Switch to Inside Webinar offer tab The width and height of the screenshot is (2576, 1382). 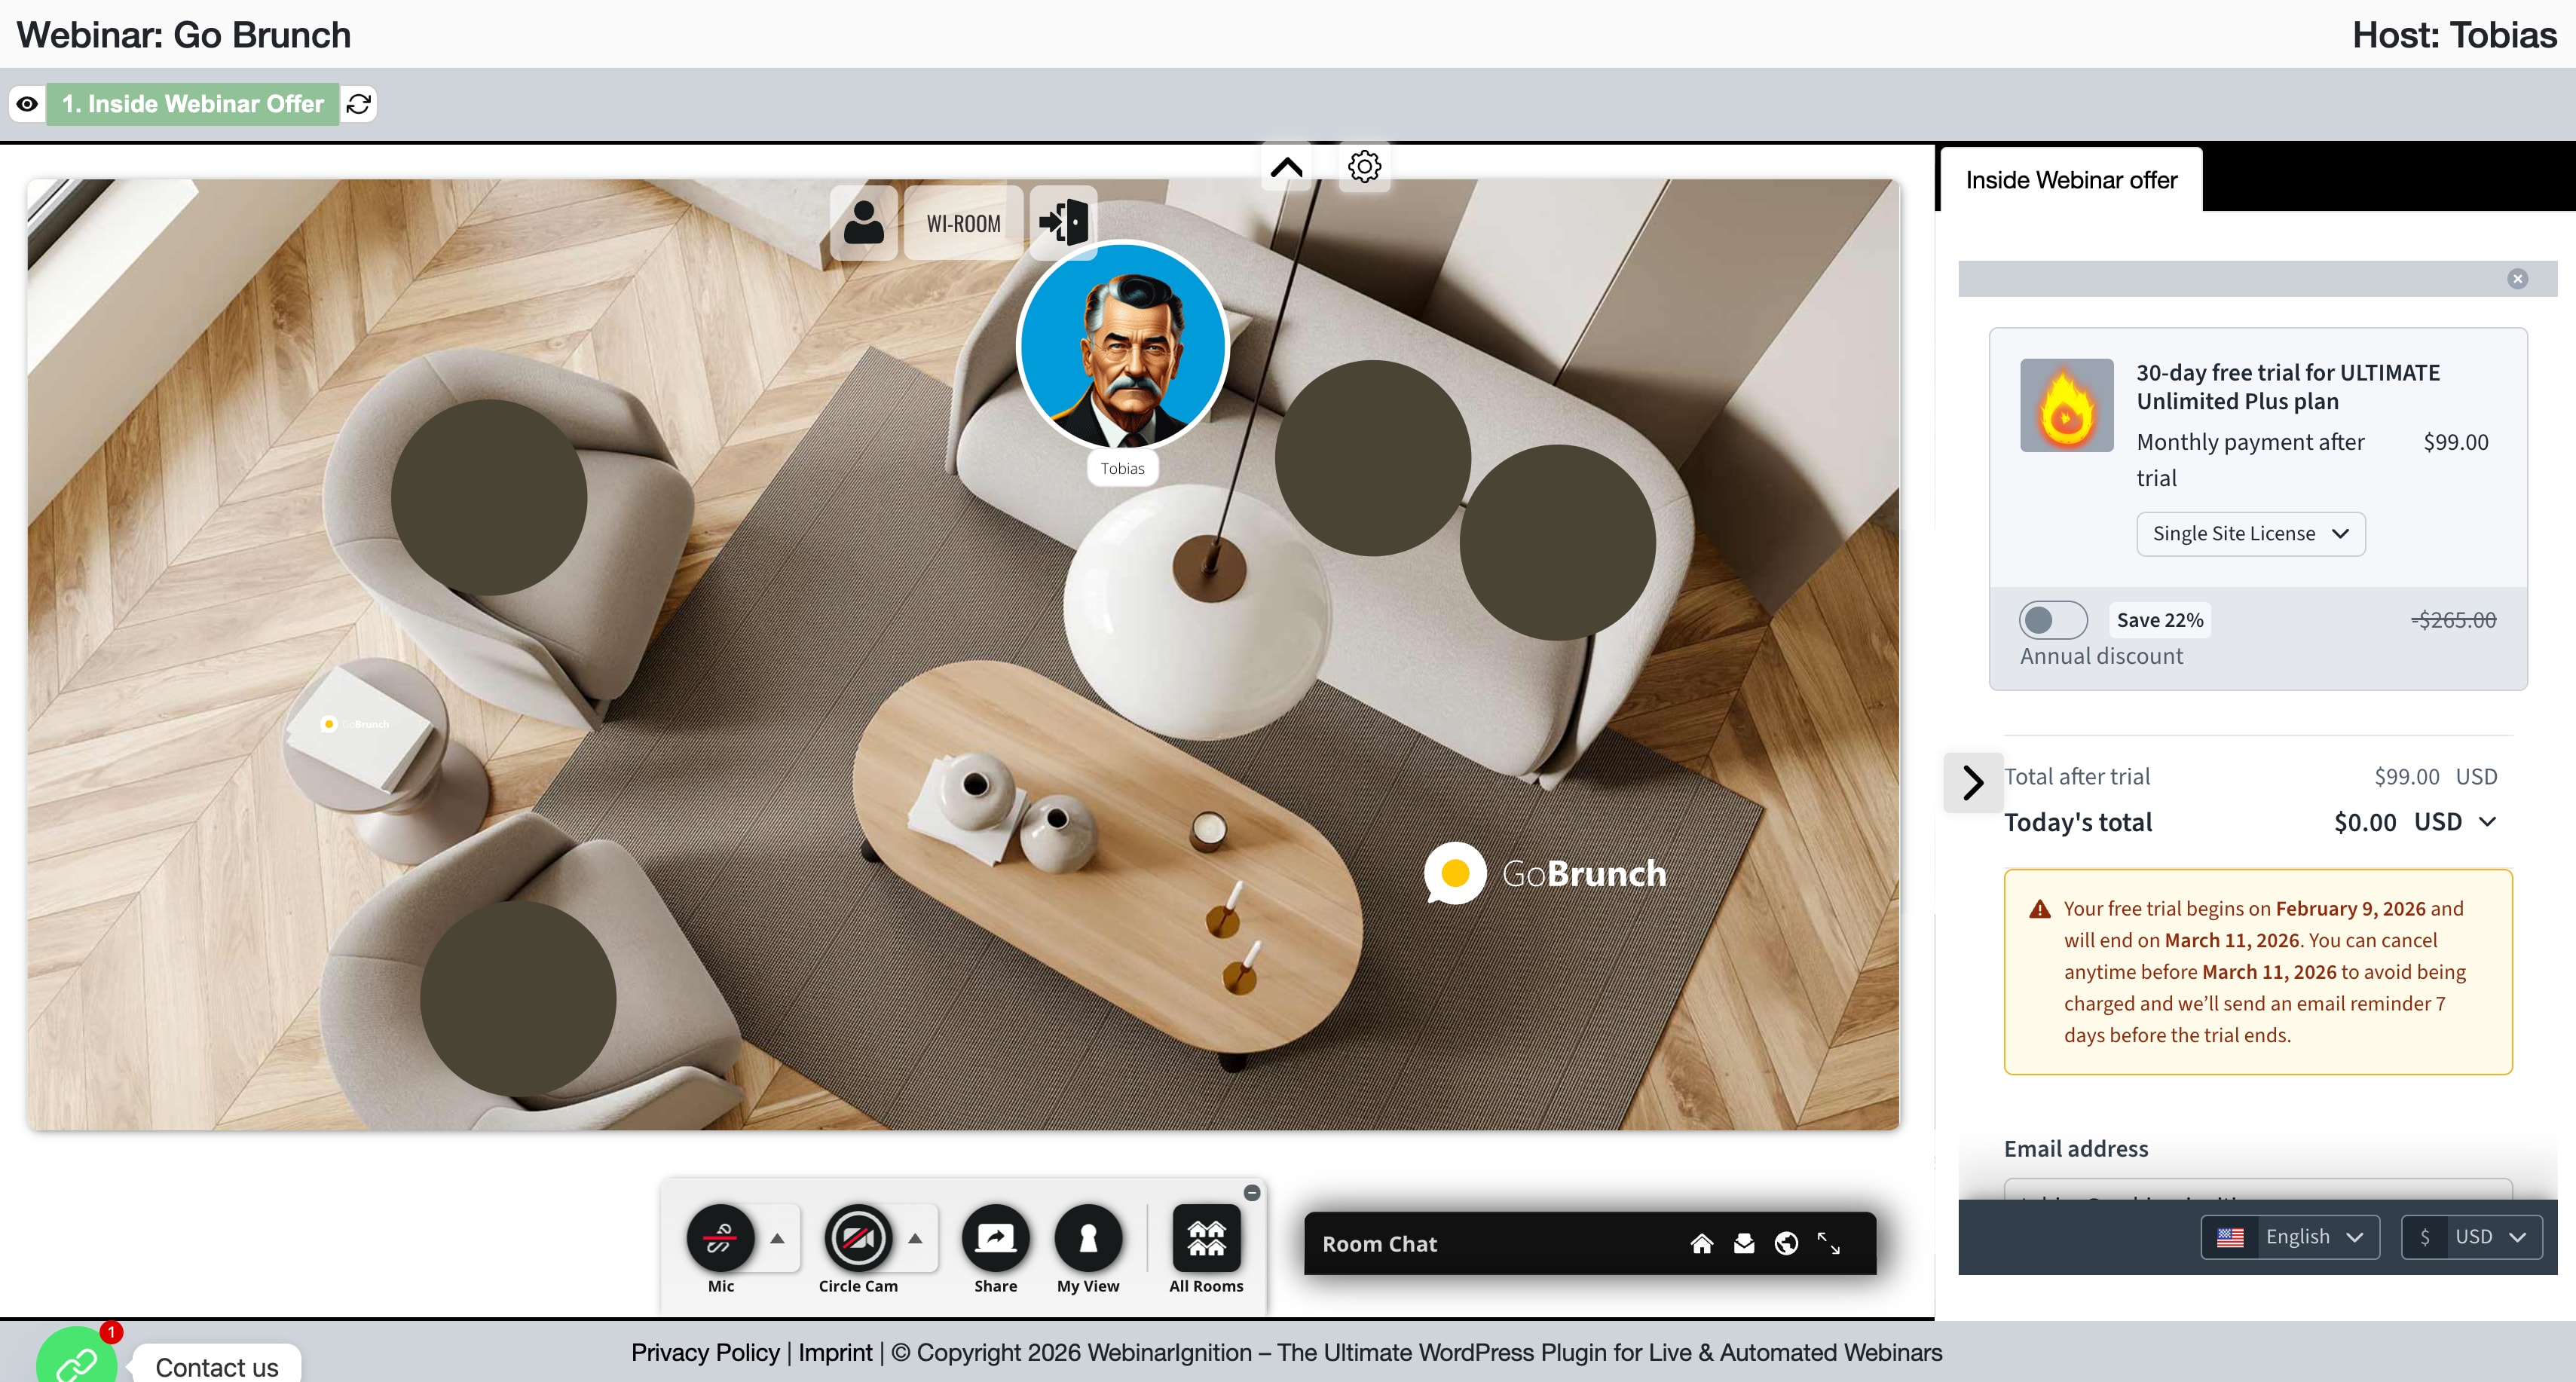pyautogui.click(x=2071, y=180)
